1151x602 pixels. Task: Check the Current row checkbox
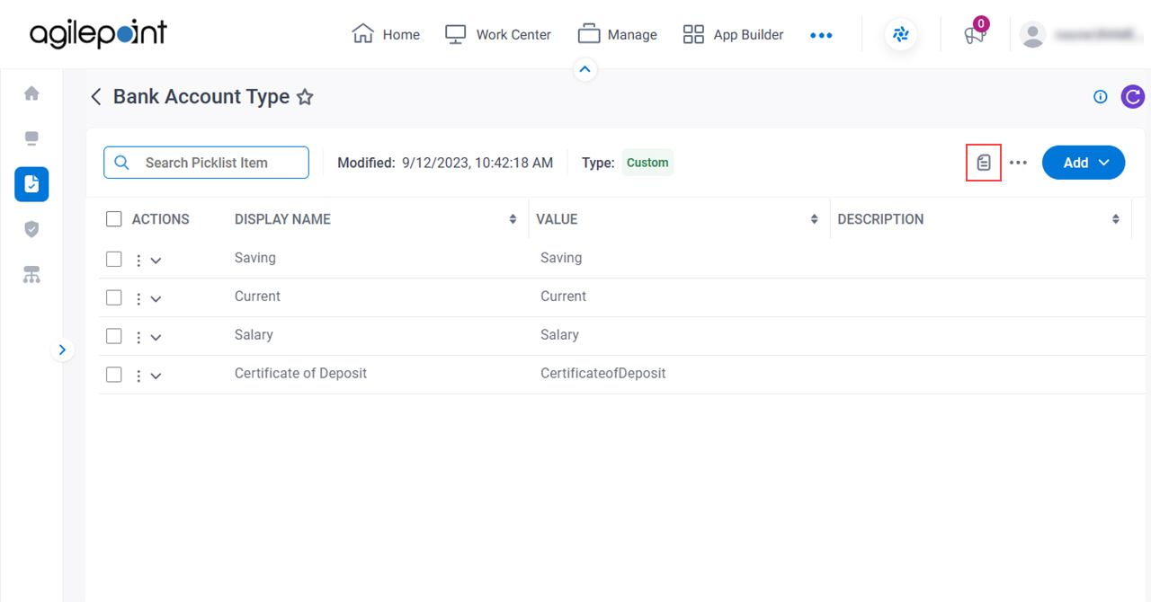(113, 297)
